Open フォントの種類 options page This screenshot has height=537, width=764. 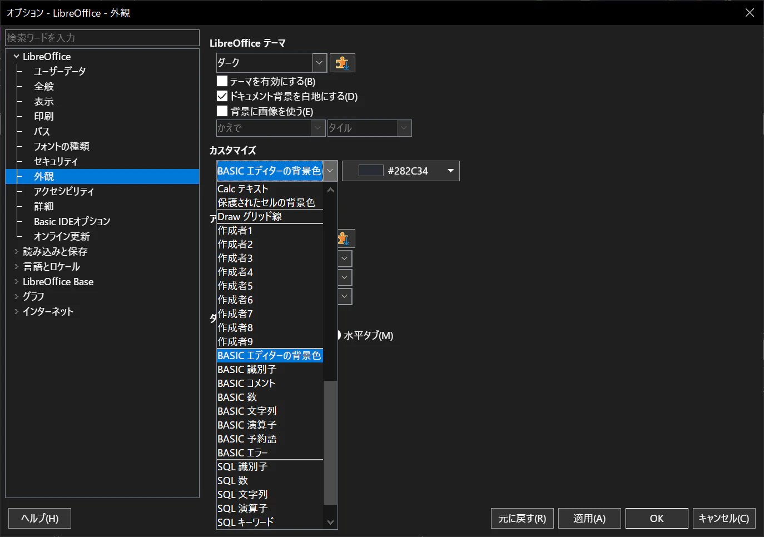click(61, 146)
